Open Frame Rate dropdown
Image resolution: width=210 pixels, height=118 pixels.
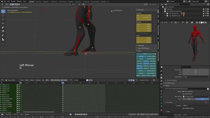coord(196,77)
